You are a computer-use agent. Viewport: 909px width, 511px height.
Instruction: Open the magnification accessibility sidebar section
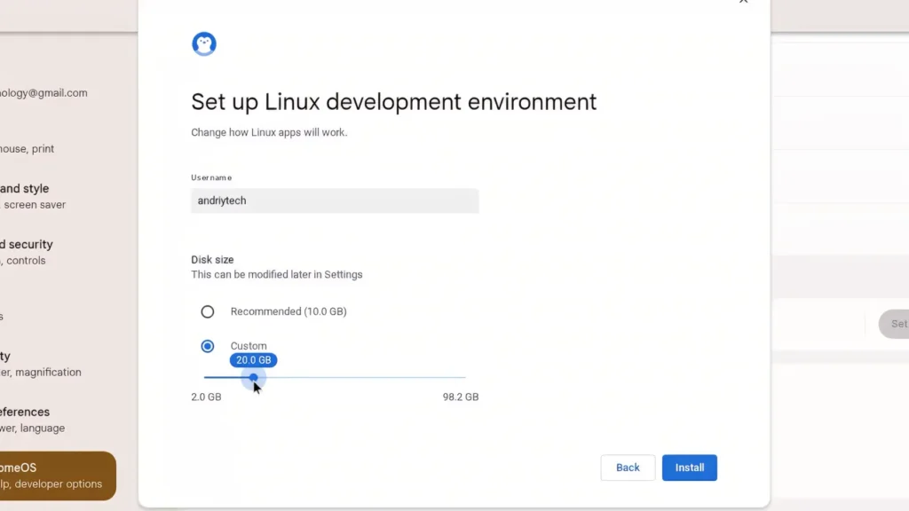[41, 364]
